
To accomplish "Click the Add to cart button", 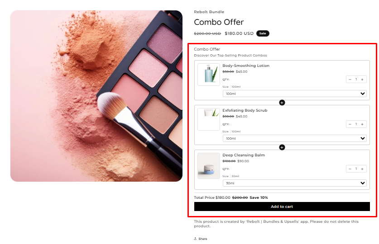I will point(282,206).
